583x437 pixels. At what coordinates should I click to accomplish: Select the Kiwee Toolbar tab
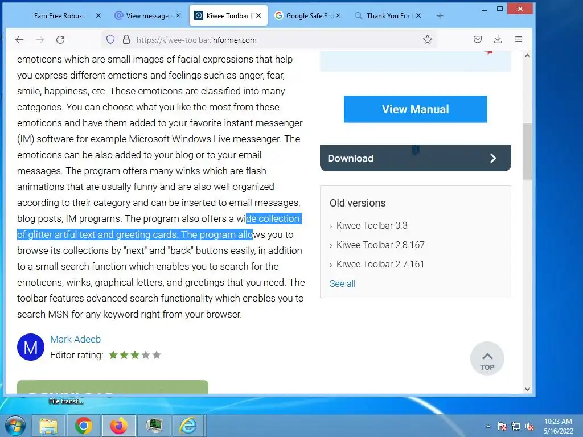coord(228,15)
